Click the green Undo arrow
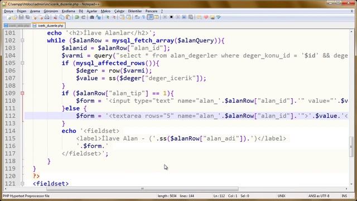 click(x=77, y=17)
